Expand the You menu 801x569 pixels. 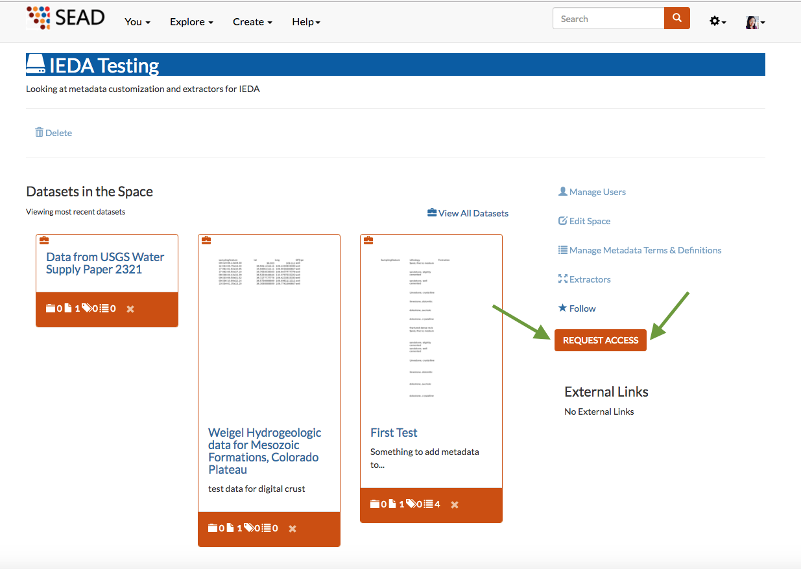(x=137, y=22)
